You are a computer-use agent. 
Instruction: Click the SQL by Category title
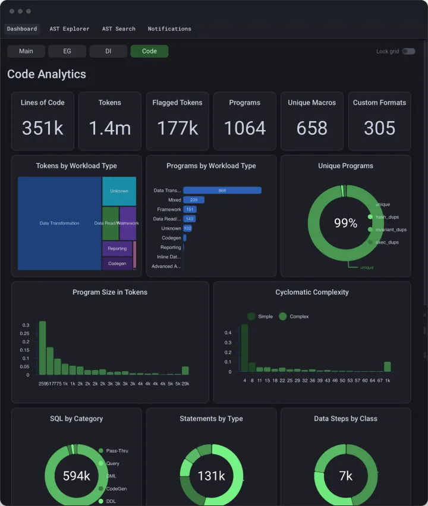pyautogui.click(x=76, y=419)
